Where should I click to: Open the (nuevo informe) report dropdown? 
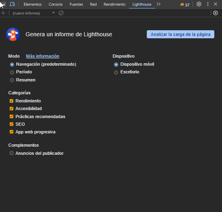click(x=34, y=13)
